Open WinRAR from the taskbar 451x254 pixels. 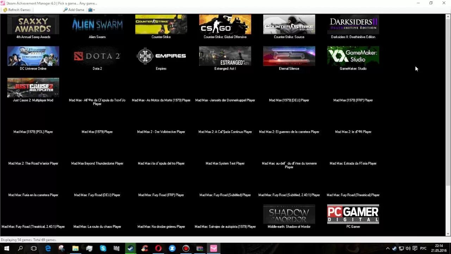click(200, 248)
